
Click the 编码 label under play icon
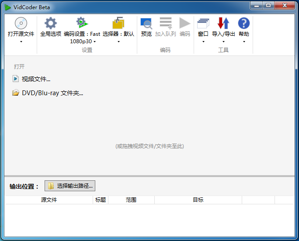click(x=185, y=34)
